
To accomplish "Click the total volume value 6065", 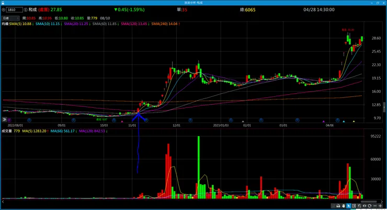I will click(x=250, y=10).
